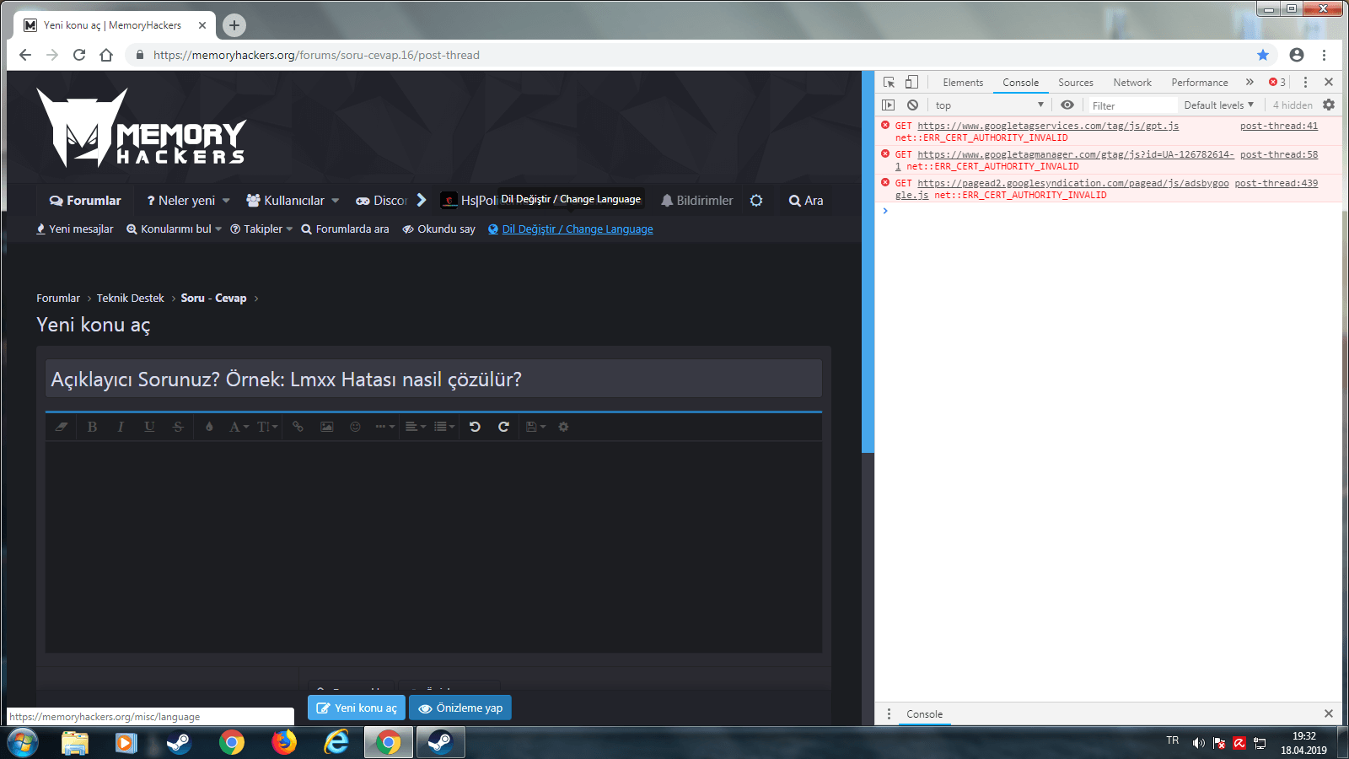Click the Yeni konu aç submit button

(357, 708)
